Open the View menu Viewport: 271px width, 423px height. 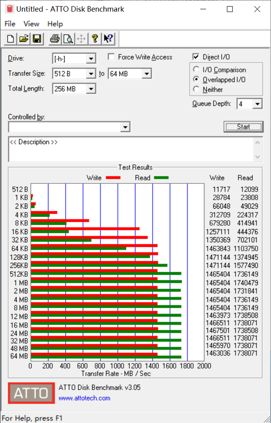(31, 24)
